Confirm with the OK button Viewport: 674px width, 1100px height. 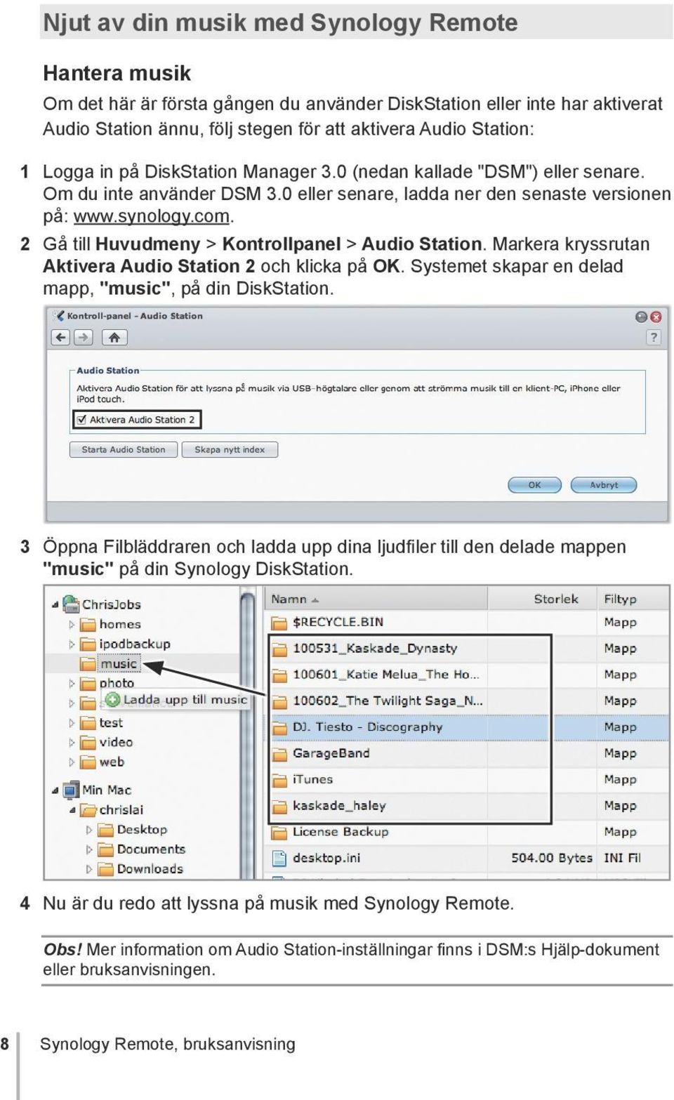pos(535,485)
